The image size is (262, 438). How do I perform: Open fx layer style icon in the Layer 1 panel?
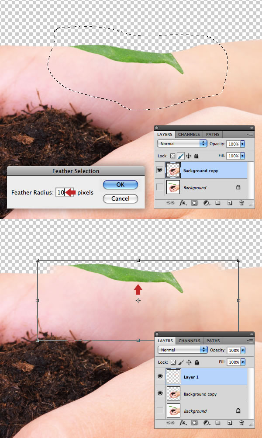[x=183, y=422]
